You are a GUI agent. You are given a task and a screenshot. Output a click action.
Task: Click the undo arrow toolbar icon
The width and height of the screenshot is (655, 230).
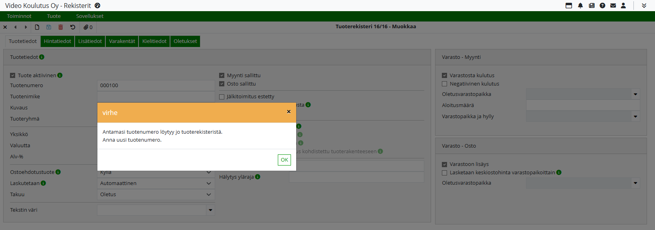click(73, 27)
